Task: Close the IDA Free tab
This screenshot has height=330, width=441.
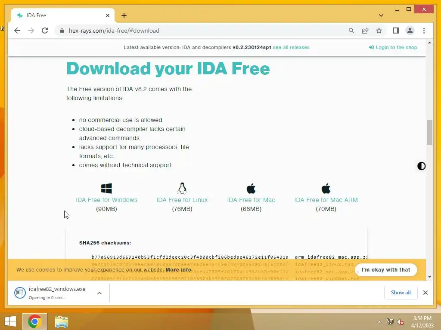Action: [x=107, y=15]
